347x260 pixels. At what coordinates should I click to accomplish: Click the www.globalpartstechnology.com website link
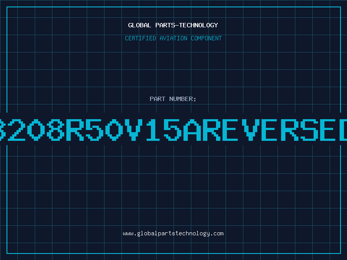click(173, 234)
